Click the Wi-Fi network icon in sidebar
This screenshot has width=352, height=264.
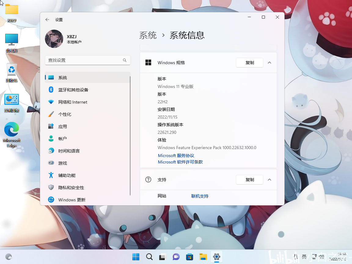pyautogui.click(x=51, y=102)
